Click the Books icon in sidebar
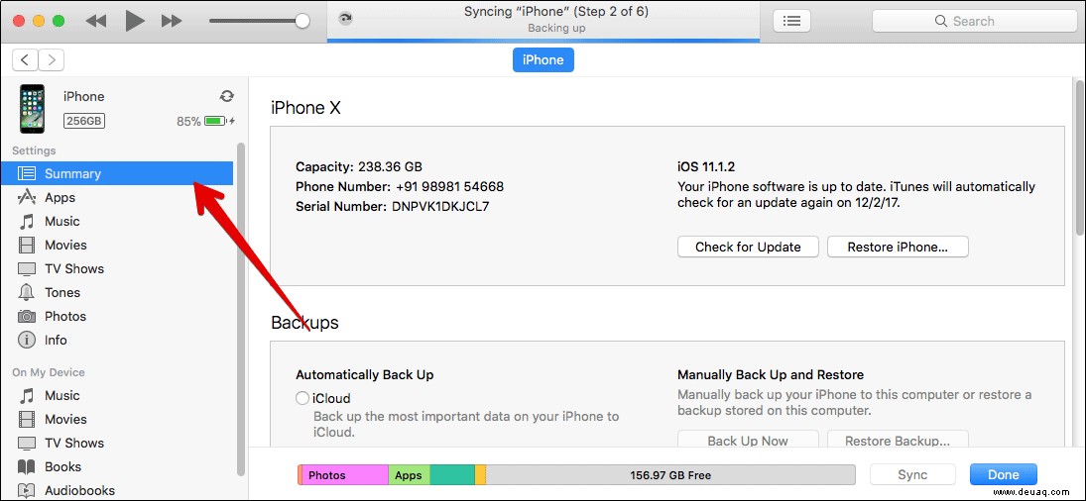1086x501 pixels. 27,466
